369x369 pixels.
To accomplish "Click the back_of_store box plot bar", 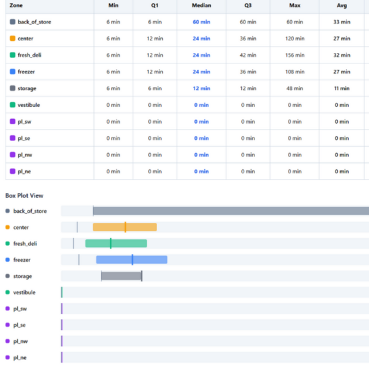I will coord(231,211).
